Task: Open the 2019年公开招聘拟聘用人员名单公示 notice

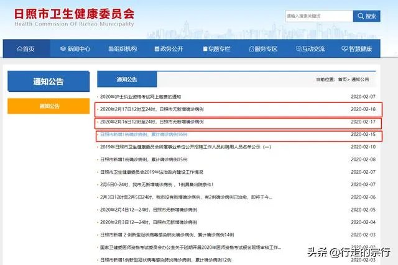Action: (x=185, y=147)
